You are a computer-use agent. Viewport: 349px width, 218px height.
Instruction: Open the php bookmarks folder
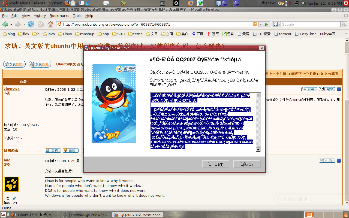click(x=103, y=34)
